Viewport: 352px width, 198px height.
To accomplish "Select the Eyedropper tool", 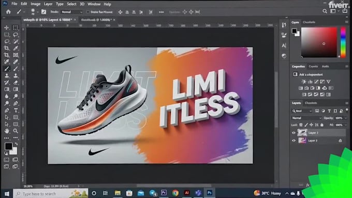I will [x=16, y=48].
